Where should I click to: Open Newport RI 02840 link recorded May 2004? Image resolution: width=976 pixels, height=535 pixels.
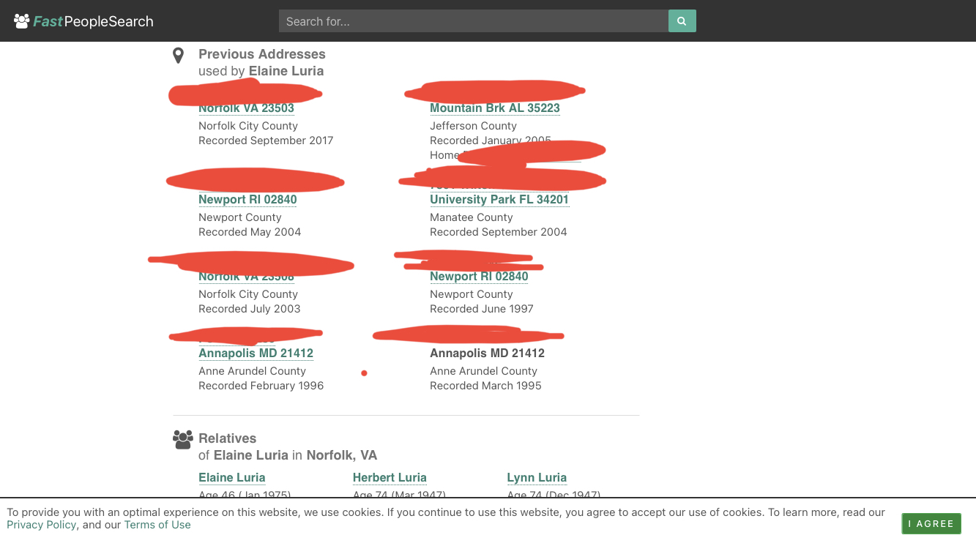click(247, 200)
